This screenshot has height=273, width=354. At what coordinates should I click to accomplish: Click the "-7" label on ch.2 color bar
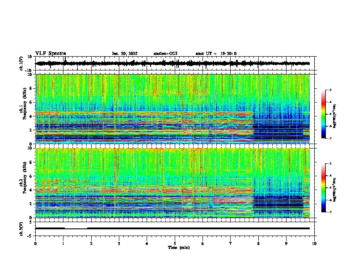(x=329, y=212)
